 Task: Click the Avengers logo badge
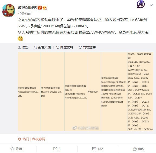click(x=141, y=4)
